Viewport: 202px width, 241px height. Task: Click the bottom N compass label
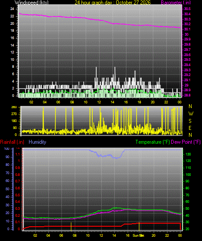(190, 135)
